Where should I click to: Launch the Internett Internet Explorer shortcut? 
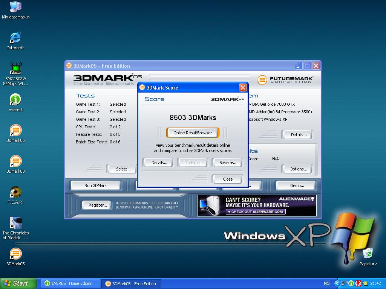(x=15, y=41)
